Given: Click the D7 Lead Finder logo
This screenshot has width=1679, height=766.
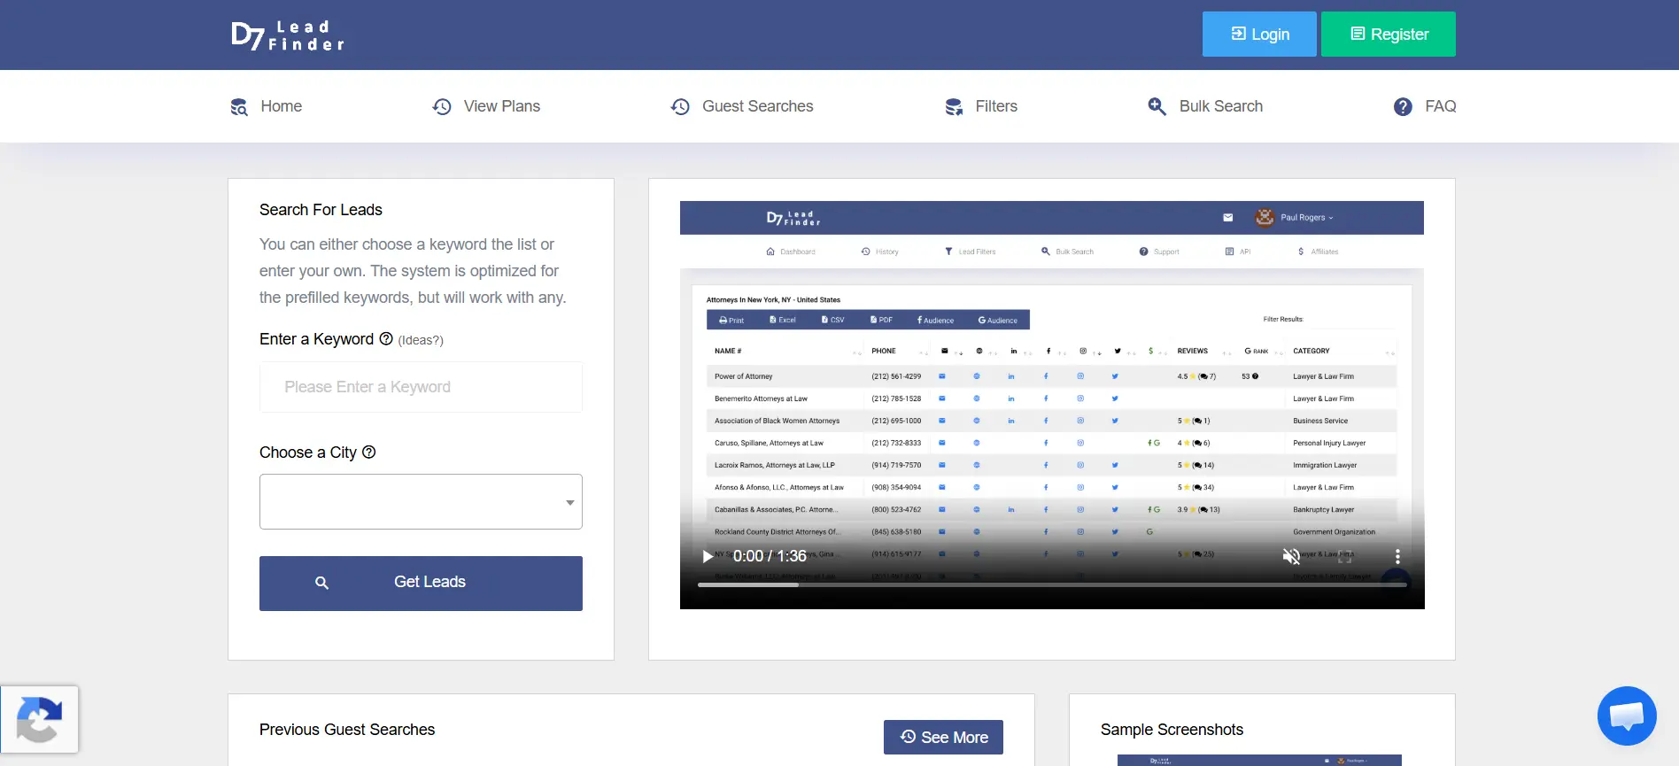Looking at the screenshot, I should click(x=288, y=35).
